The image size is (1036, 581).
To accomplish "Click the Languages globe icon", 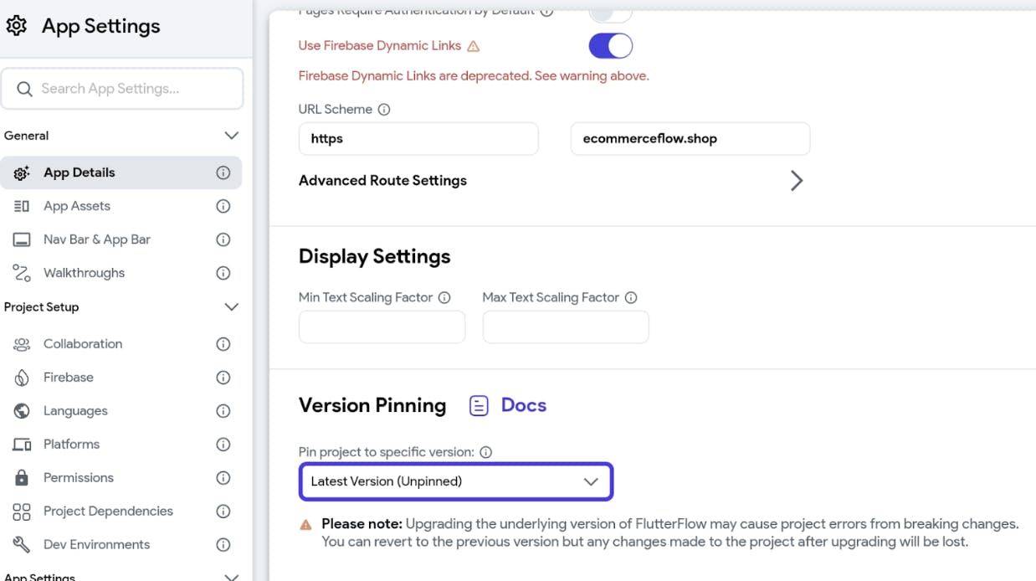I will coord(22,411).
